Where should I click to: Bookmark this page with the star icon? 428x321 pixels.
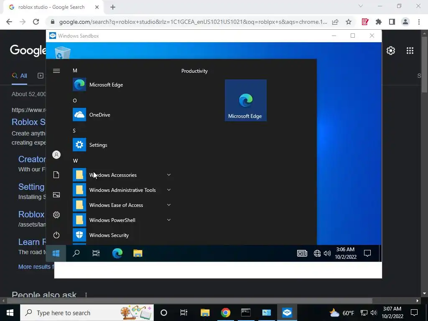(349, 22)
